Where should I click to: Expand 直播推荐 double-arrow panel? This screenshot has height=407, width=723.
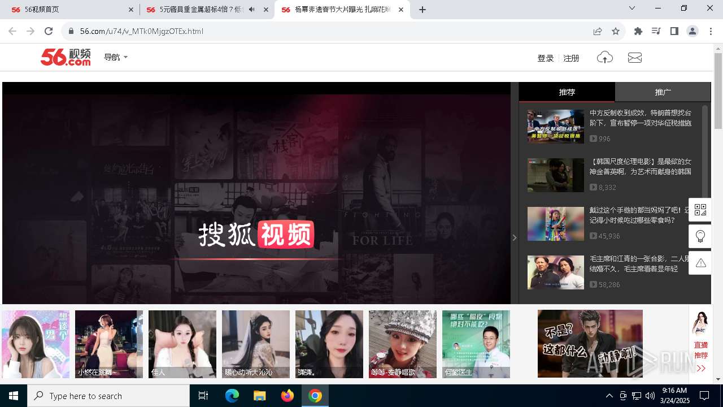coord(701,369)
